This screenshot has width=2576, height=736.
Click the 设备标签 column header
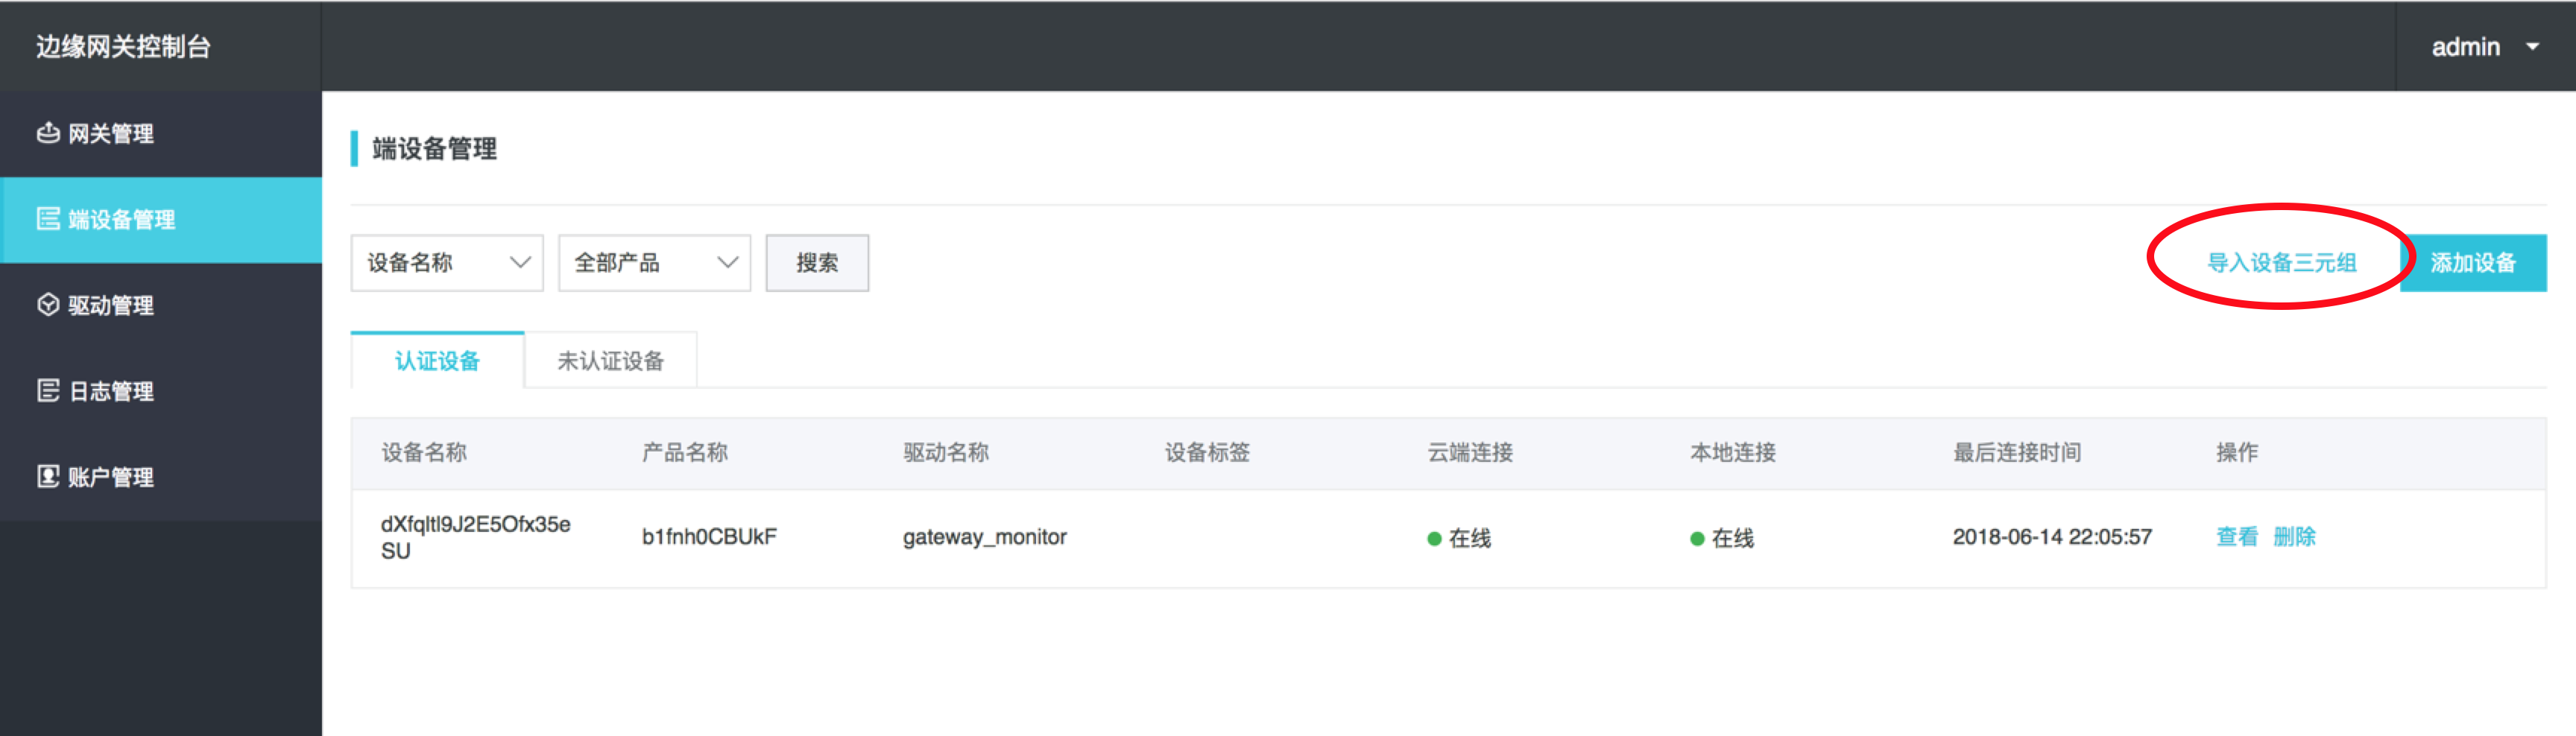tap(1207, 453)
